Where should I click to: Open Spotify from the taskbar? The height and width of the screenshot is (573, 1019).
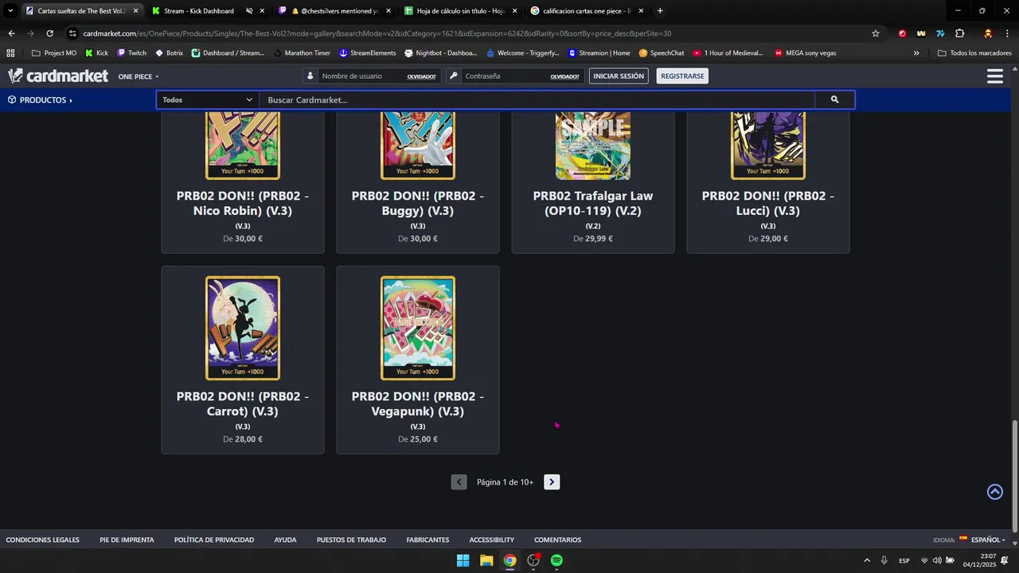pyautogui.click(x=556, y=560)
